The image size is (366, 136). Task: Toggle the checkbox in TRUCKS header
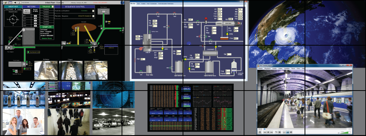[x=52, y=7]
